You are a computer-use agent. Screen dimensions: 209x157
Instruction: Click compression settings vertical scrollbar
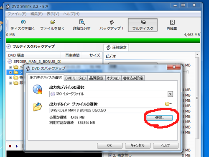pyautogui.click(x=197, y=98)
